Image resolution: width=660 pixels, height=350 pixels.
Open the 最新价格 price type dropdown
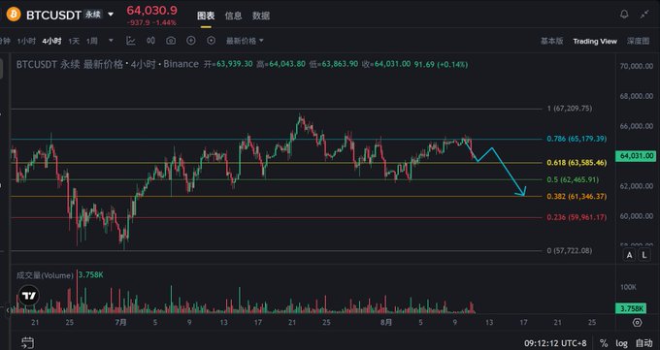click(x=245, y=41)
